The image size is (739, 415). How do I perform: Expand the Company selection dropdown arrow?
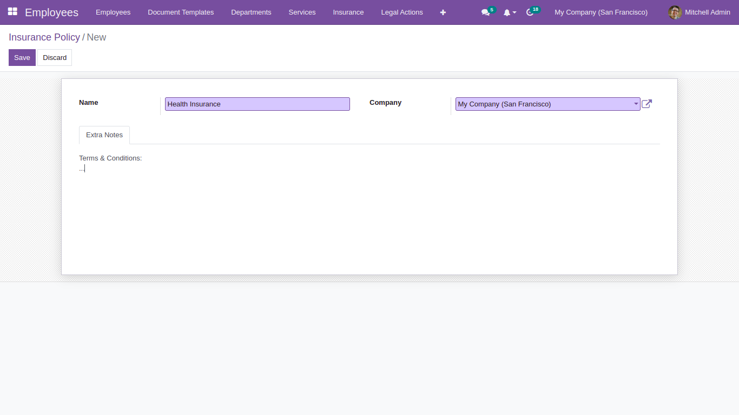(x=636, y=104)
